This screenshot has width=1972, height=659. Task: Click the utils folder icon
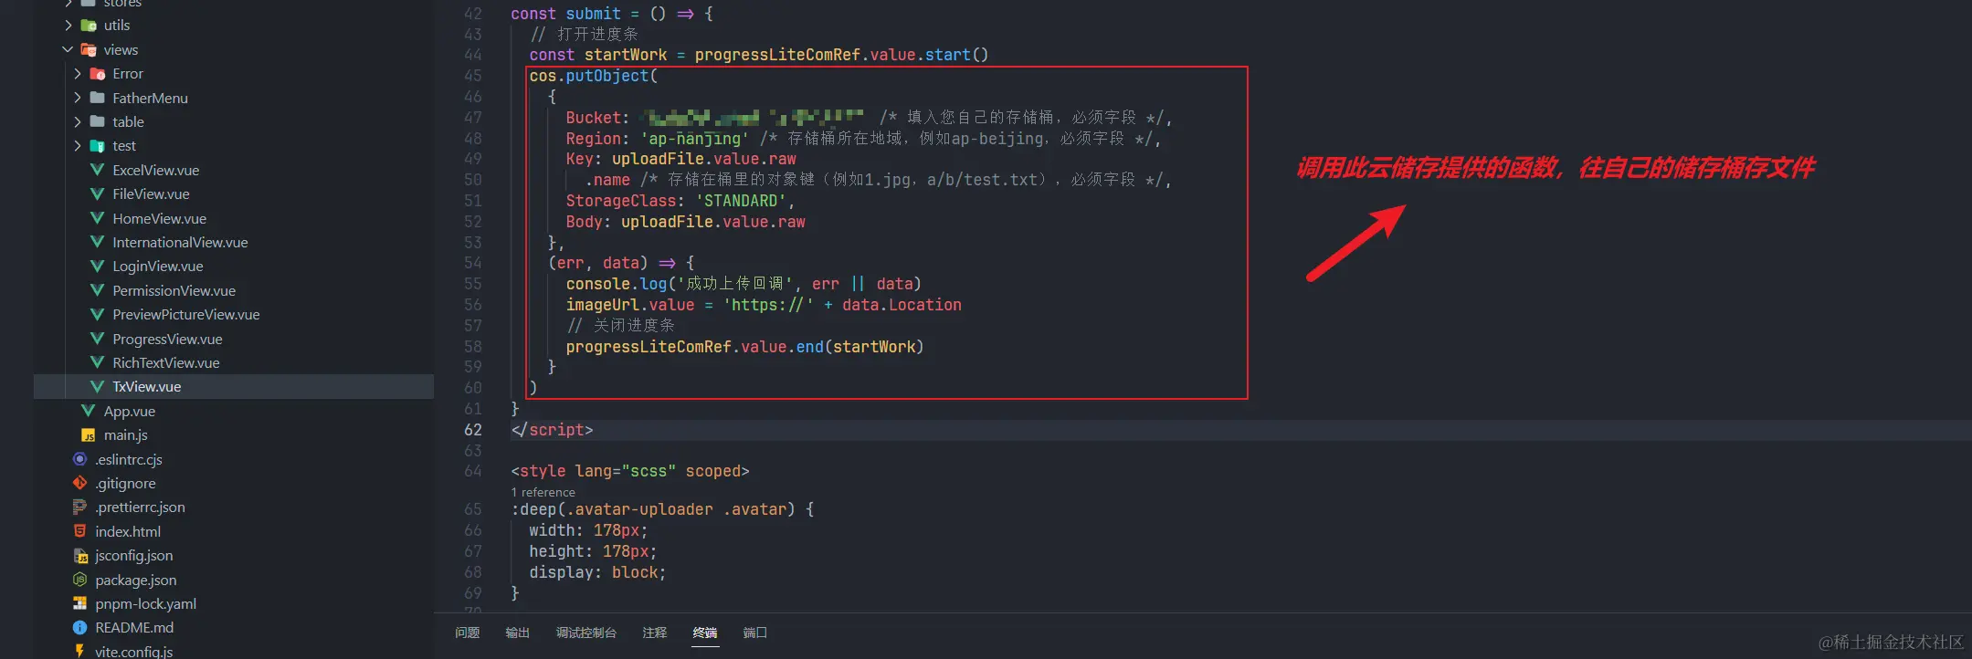pos(89,26)
